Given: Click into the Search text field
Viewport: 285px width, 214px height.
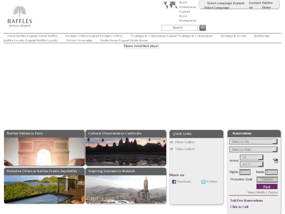Looking at the screenshot, I should click(180, 28).
